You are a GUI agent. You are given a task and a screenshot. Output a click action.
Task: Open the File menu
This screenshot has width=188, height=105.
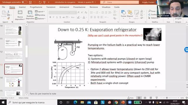click(4, 7)
